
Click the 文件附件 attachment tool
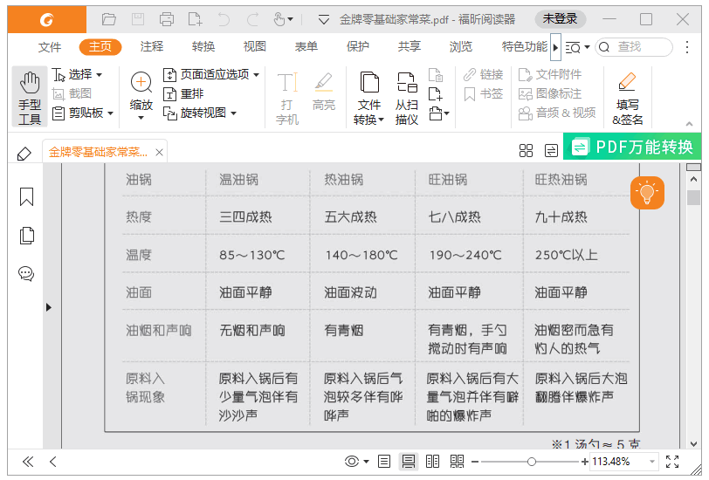pyautogui.click(x=550, y=74)
